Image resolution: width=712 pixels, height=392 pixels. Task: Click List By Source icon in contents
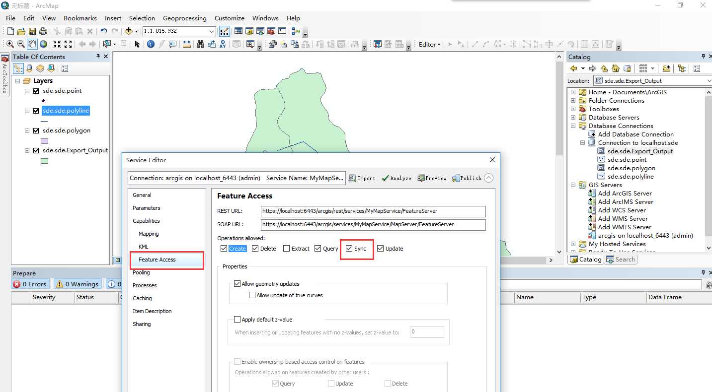29,68
